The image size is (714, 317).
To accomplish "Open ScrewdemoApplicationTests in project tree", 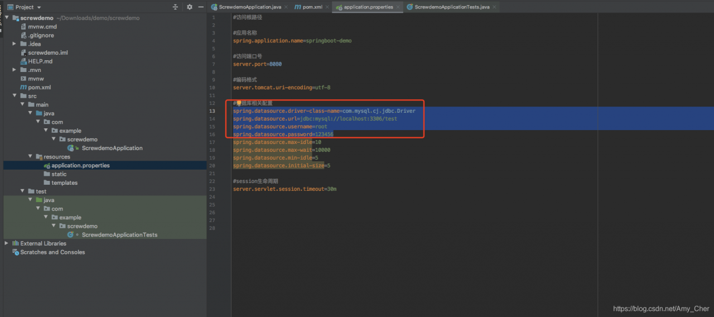I will pos(119,235).
